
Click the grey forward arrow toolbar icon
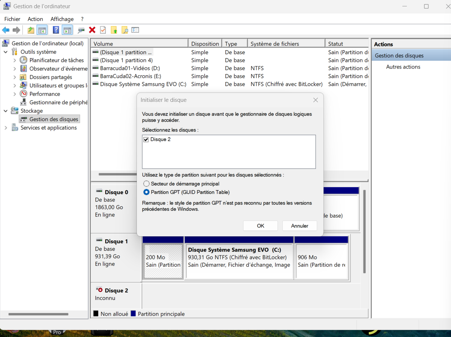16,30
